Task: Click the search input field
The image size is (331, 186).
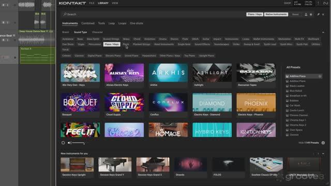Action: [x=153, y=14]
